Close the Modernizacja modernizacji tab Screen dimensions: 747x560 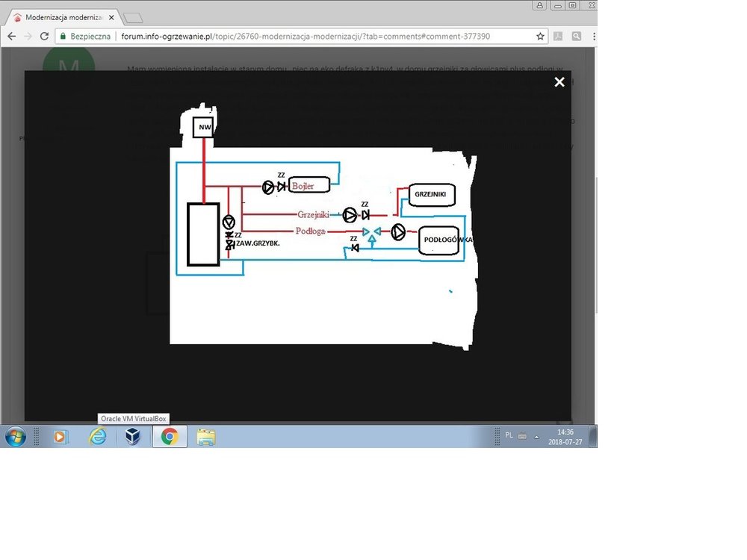pyautogui.click(x=111, y=17)
